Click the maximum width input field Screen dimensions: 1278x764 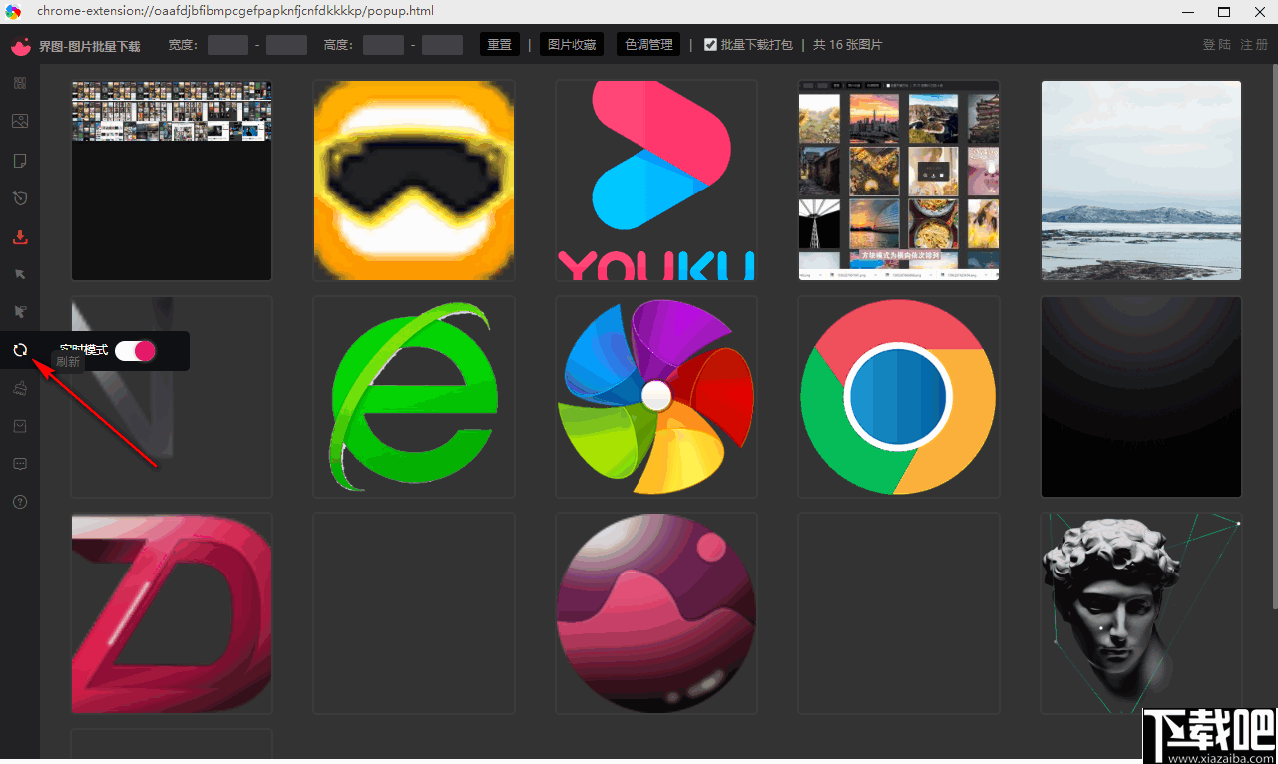pyautogui.click(x=286, y=45)
